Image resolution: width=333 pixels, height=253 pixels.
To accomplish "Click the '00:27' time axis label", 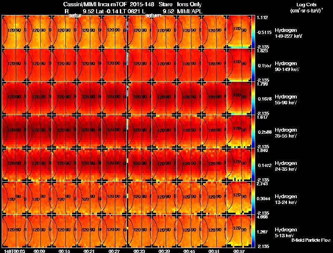I will click(114, 251).
